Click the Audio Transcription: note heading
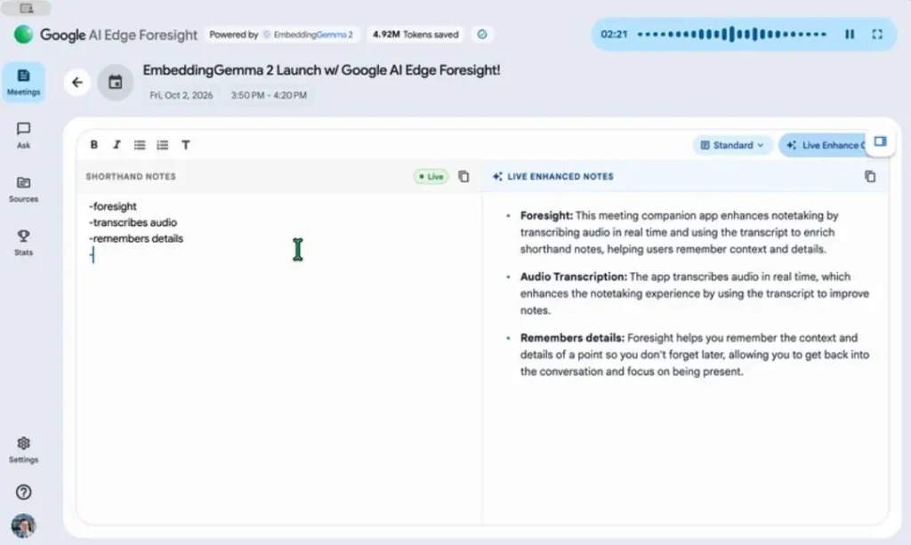The image size is (911, 545). pyautogui.click(x=574, y=277)
